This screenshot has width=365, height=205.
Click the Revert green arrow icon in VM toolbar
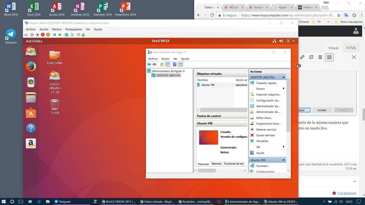[72, 35]
